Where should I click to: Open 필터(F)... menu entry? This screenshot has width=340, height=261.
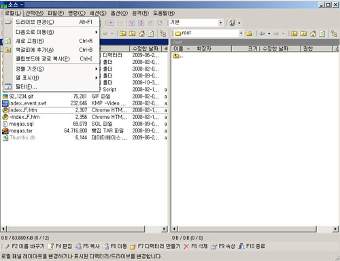click(x=52, y=86)
